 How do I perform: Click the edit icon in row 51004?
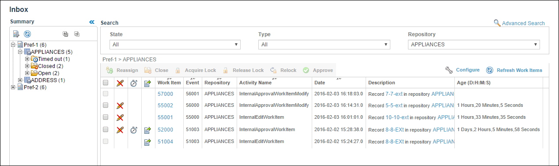(148, 142)
